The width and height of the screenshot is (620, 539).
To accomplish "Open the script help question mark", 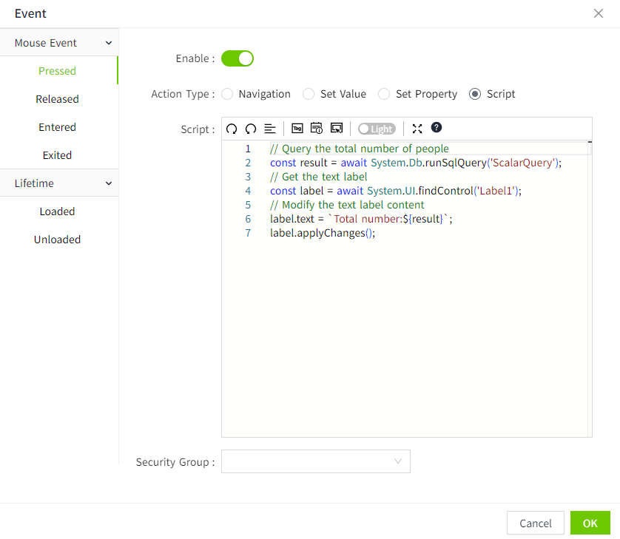I will click(x=437, y=128).
